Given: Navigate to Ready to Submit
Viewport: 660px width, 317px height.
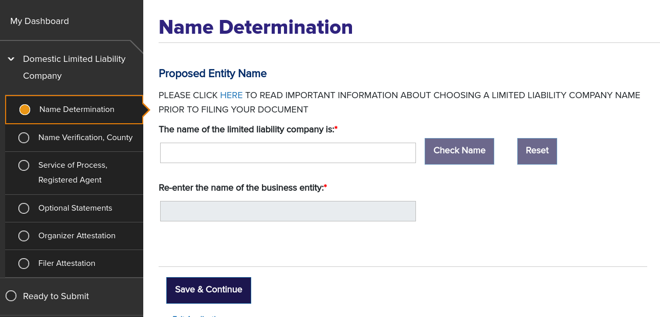Looking at the screenshot, I should (56, 296).
